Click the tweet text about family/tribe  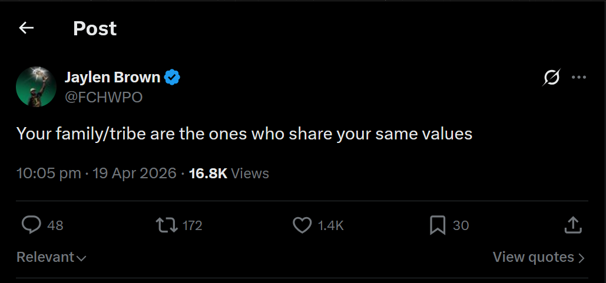(x=244, y=134)
